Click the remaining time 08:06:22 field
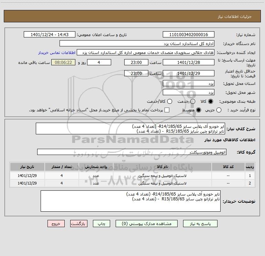265x256 pixels. pyautogui.click(x=63, y=62)
